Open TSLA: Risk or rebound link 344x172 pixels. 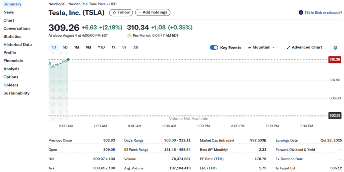coord(323,12)
